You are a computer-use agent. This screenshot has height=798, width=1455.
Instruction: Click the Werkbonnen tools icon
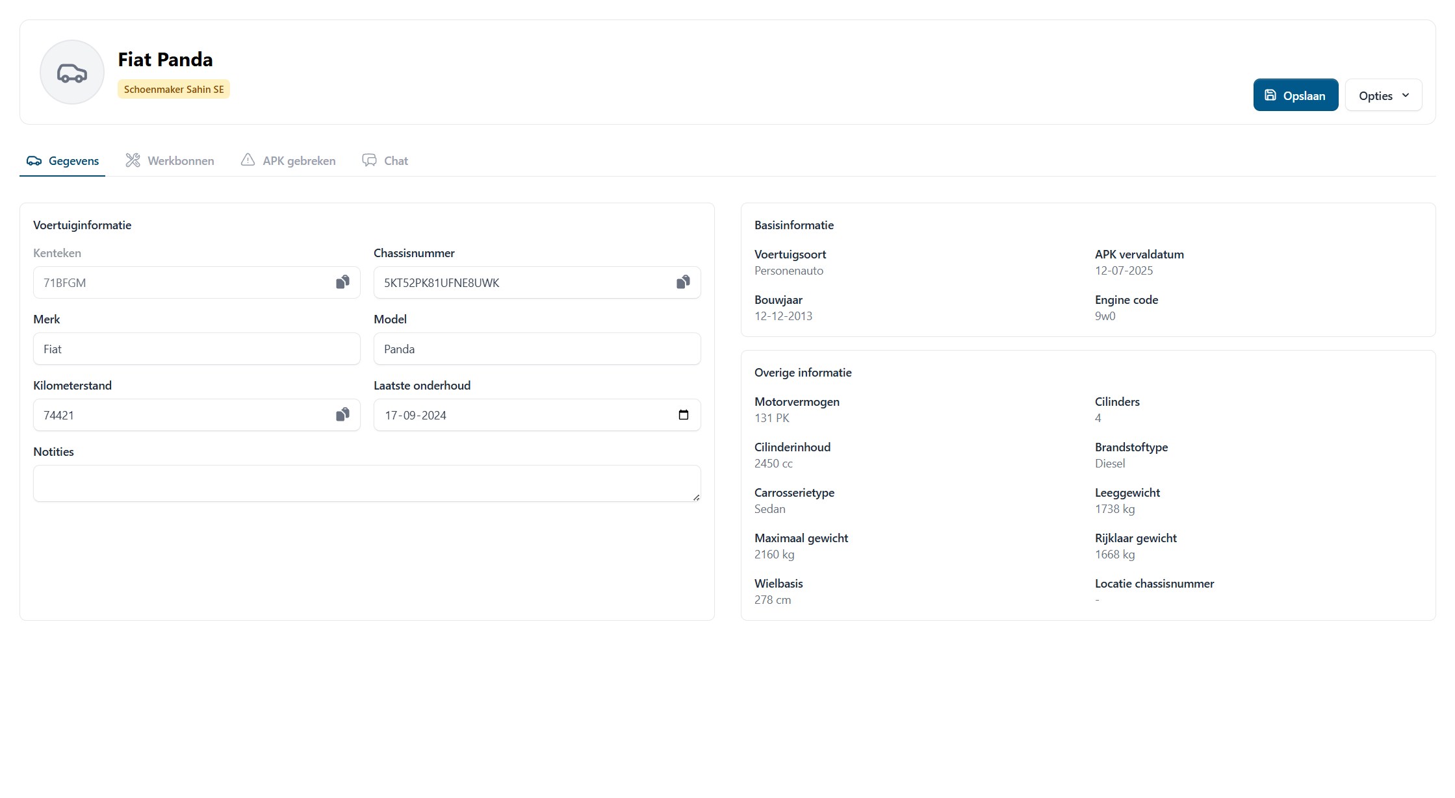[x=133, y=160]
